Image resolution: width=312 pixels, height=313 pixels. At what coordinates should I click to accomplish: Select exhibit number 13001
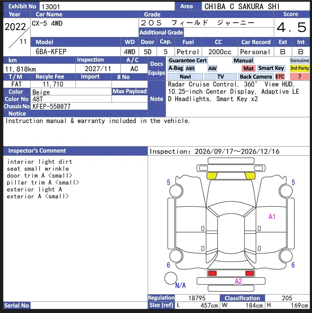tap(51, 7)
